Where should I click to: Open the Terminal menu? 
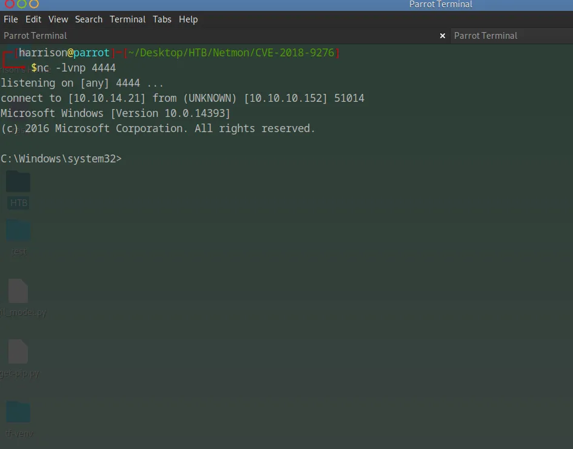click(127, 19)
